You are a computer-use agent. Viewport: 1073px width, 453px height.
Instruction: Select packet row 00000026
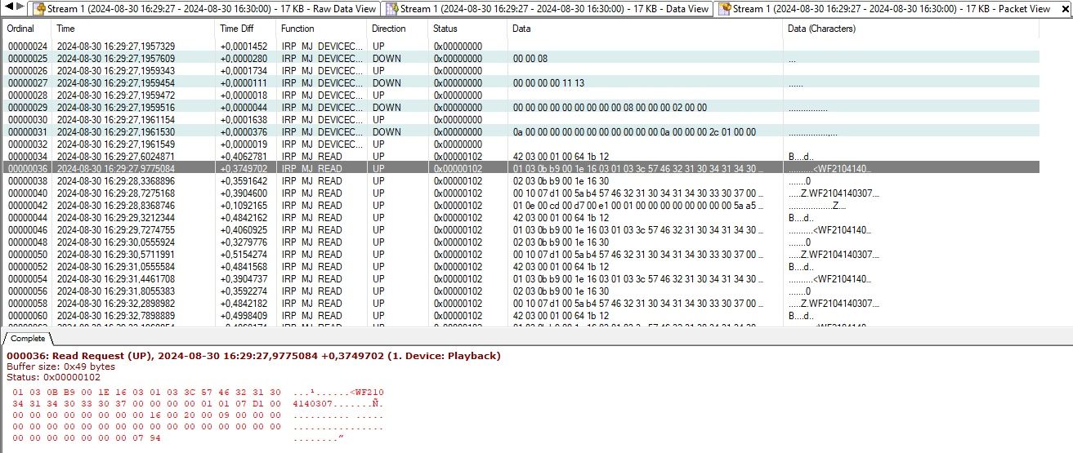pyautogui.click(x=521, y=71)
